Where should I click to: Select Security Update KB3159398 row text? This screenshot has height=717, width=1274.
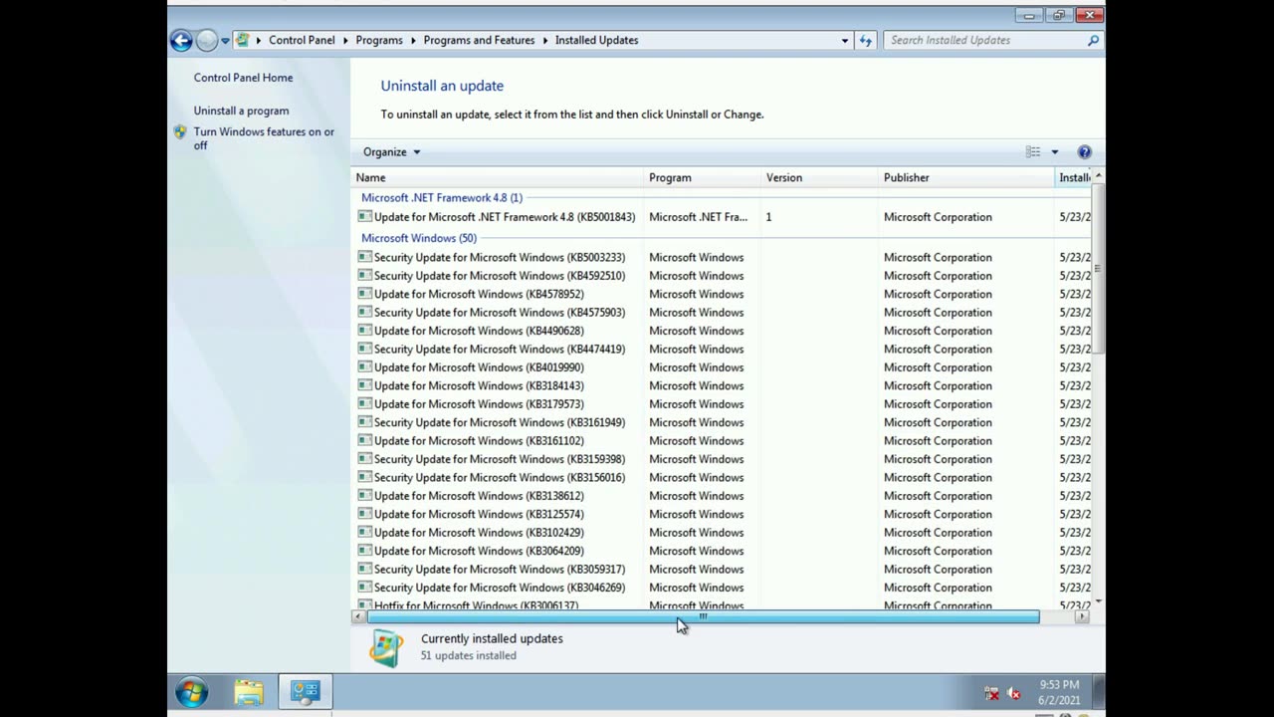click(x=499, y=459)
